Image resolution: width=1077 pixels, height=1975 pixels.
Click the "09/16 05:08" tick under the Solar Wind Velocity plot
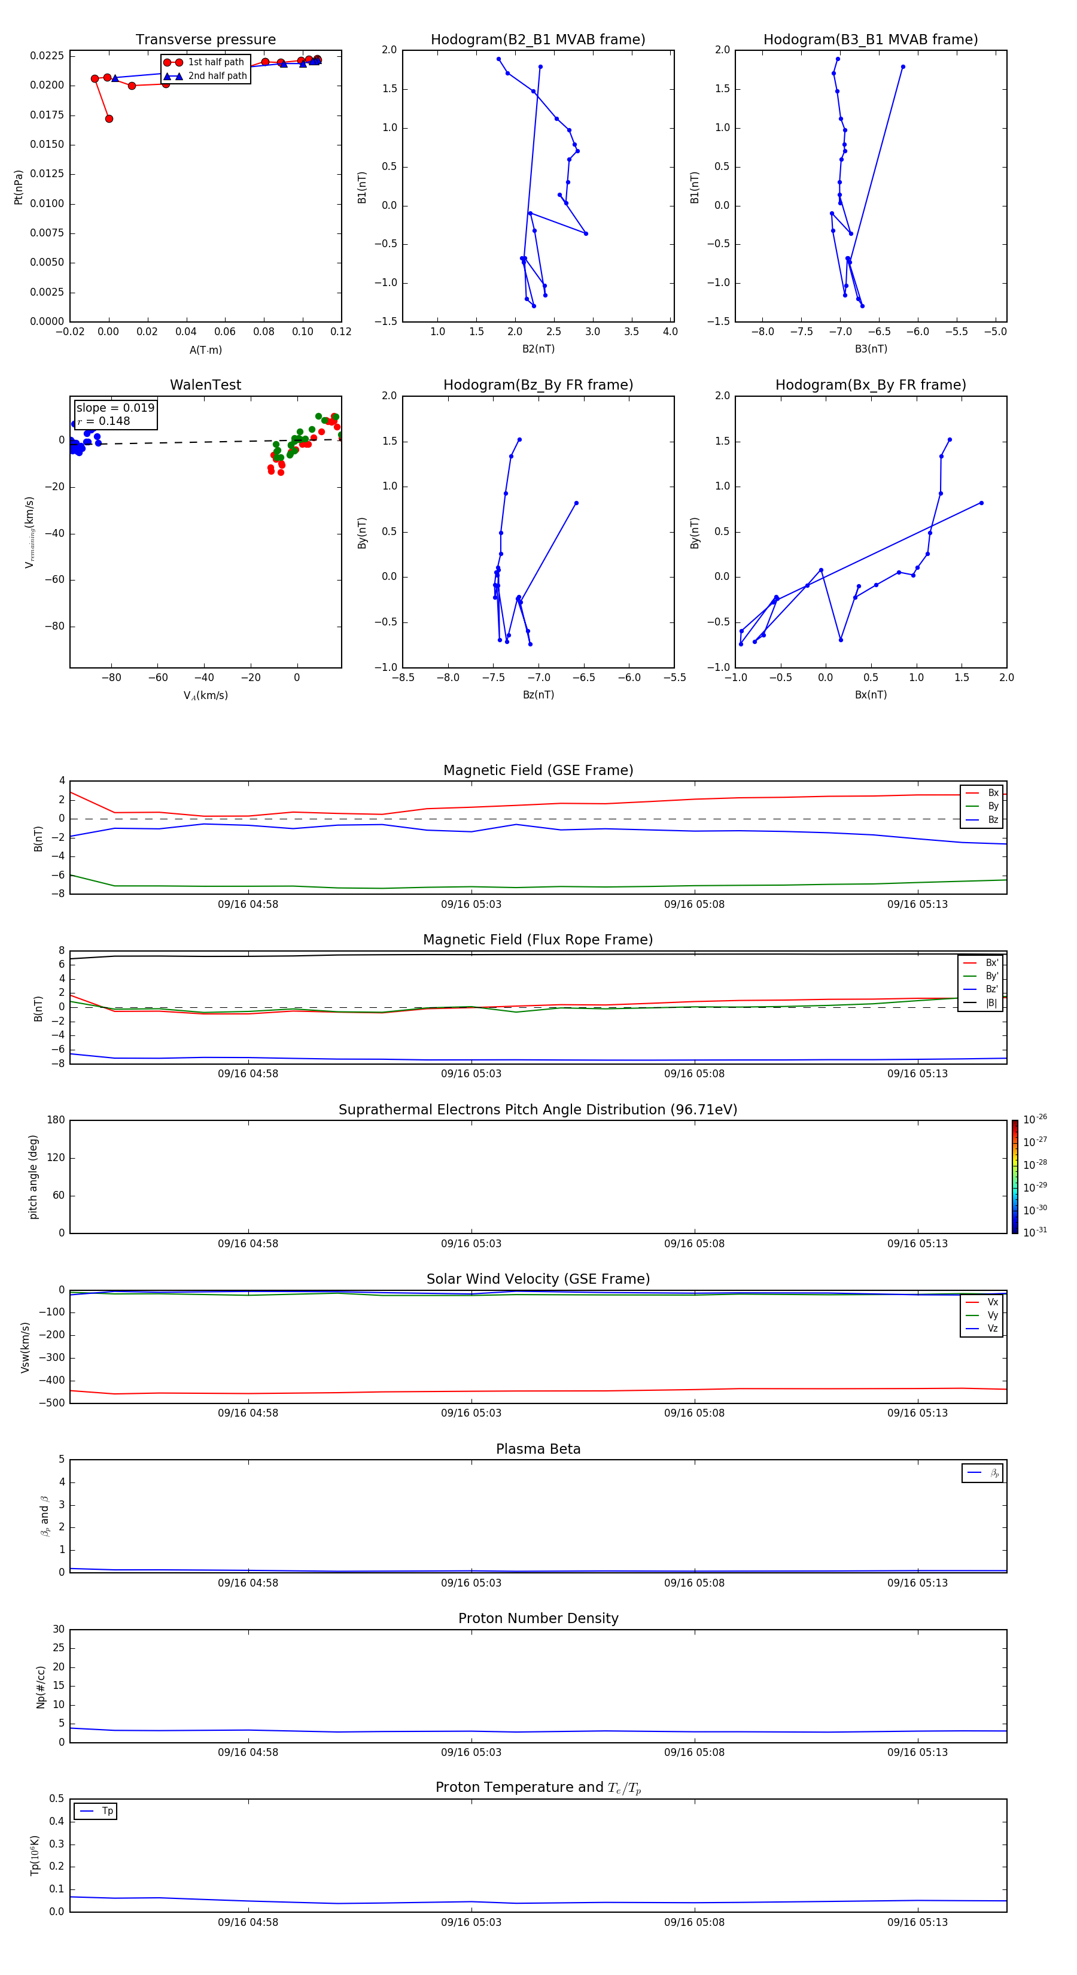695,1413
